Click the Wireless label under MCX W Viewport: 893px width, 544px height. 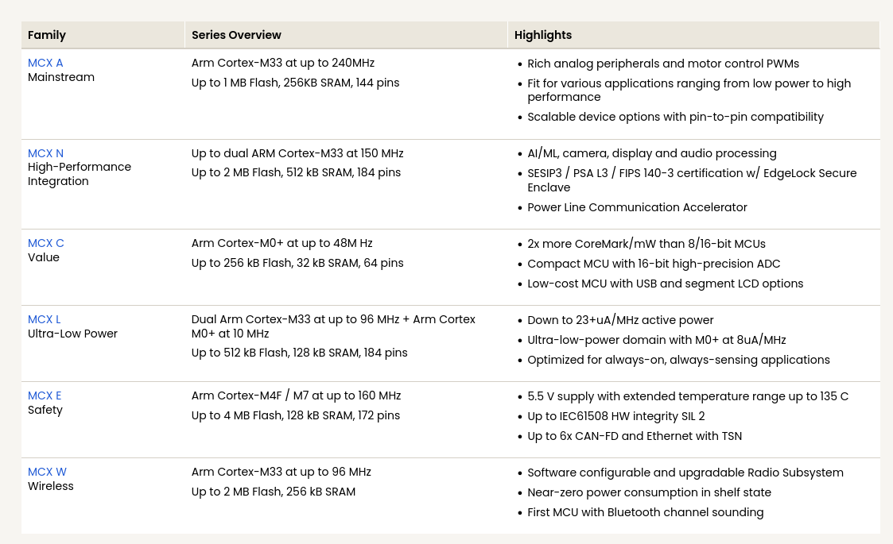click(x=51, y=487)
